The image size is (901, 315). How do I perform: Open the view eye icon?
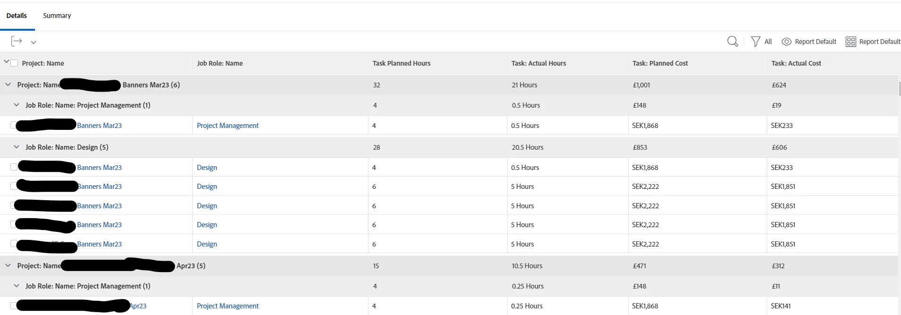click(787, 42)
